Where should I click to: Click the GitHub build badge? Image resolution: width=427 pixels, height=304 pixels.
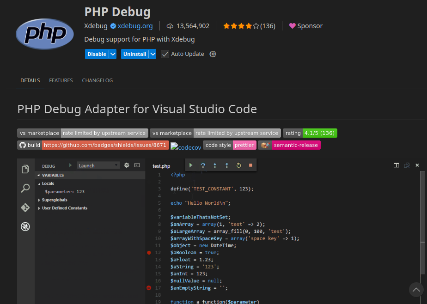coord(93,145)
